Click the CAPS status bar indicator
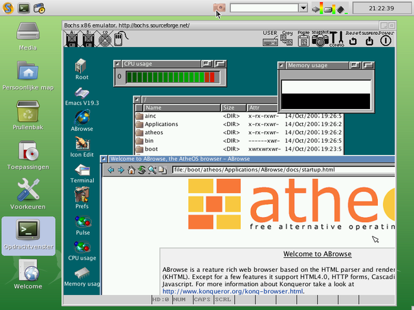Image resolution: width=414 pixels, height=310 pixels. 202,300
